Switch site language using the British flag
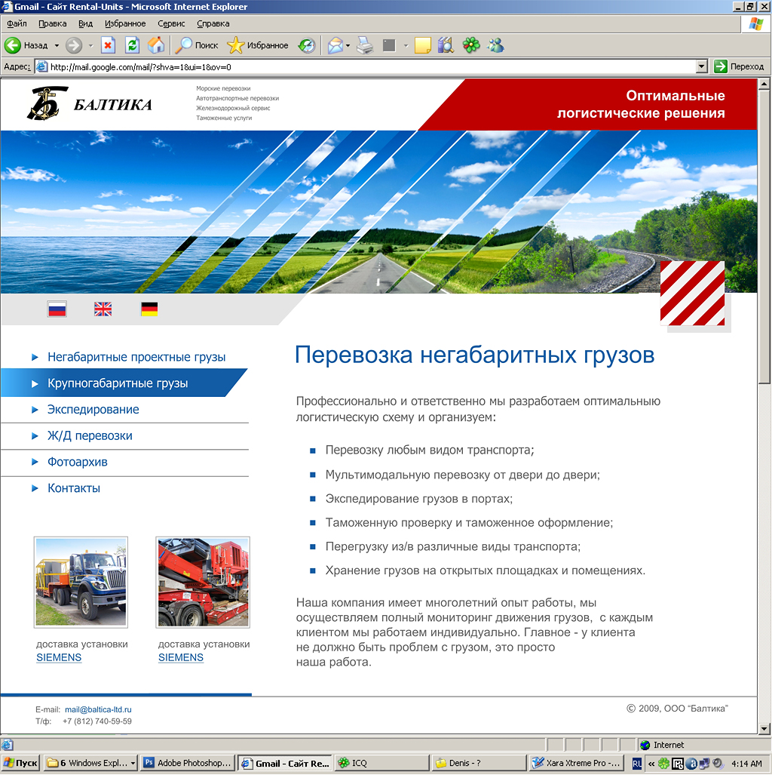Viewport: 772px width, 775px height. click(103, 308)
